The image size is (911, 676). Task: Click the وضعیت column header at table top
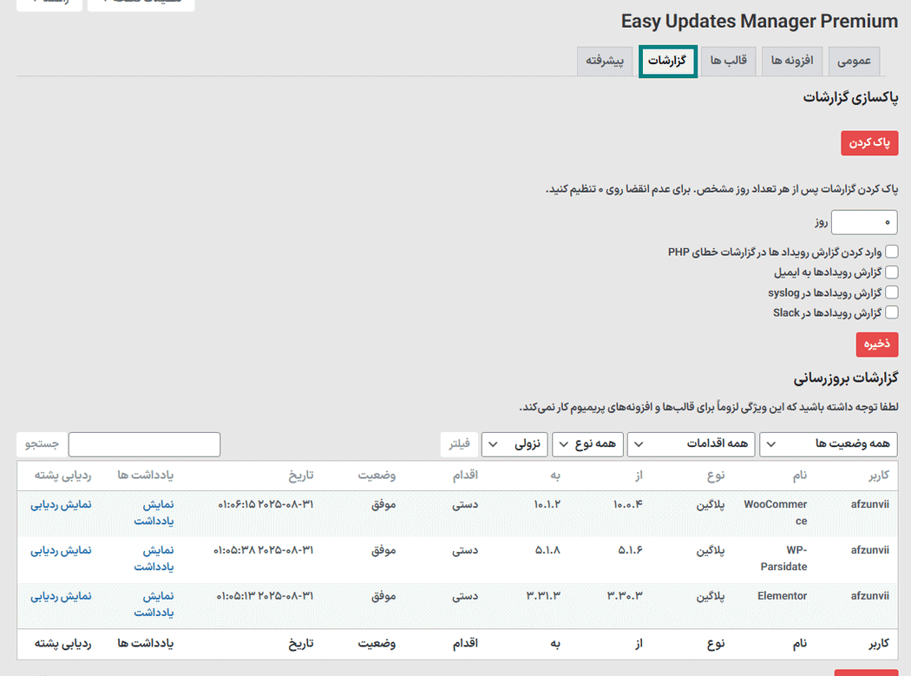coord(377,476)
